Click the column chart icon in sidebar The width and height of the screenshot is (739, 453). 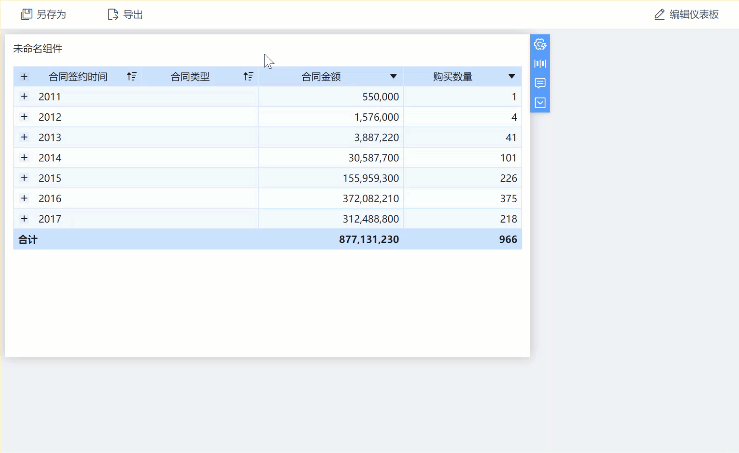click(540, 64)
